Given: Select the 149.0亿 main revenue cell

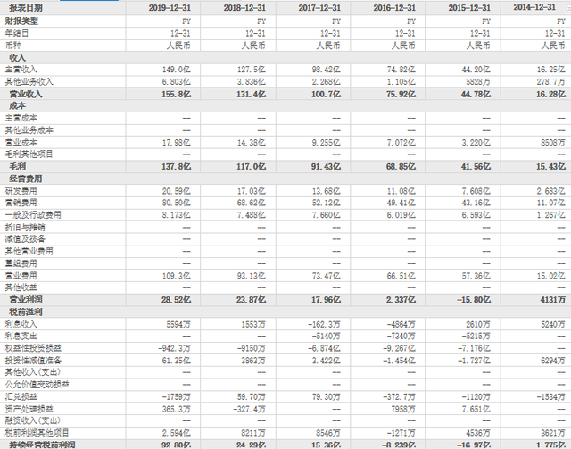Looking at the screenshot, I should (177, 70).
